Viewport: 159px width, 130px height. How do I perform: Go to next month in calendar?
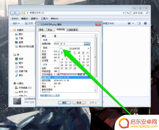coord(88,48)
